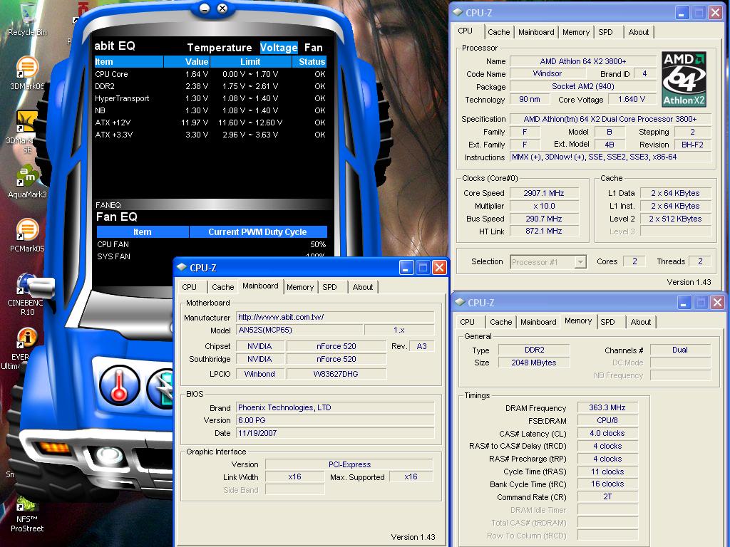Viewport: 730px width, 547px height.
Task: Select the CPU Core voltage row
Action: pos(210,74)
